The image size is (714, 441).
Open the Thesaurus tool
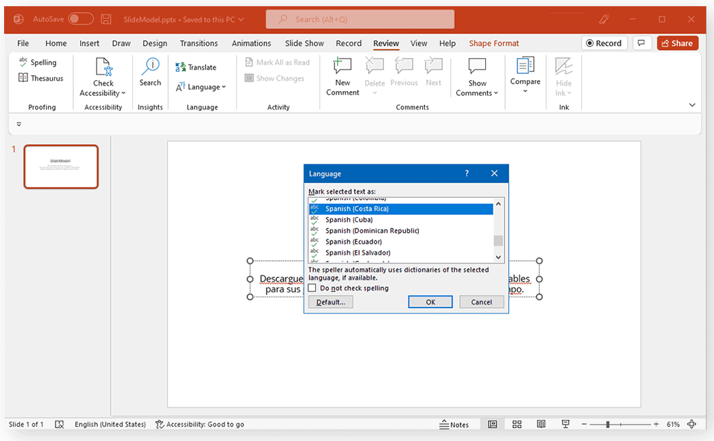point(40,78)
